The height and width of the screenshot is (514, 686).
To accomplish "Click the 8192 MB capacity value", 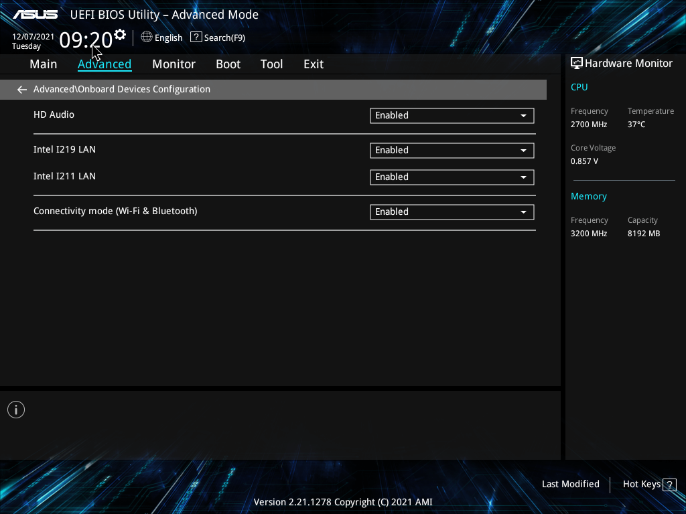I will tap(644, 234).
